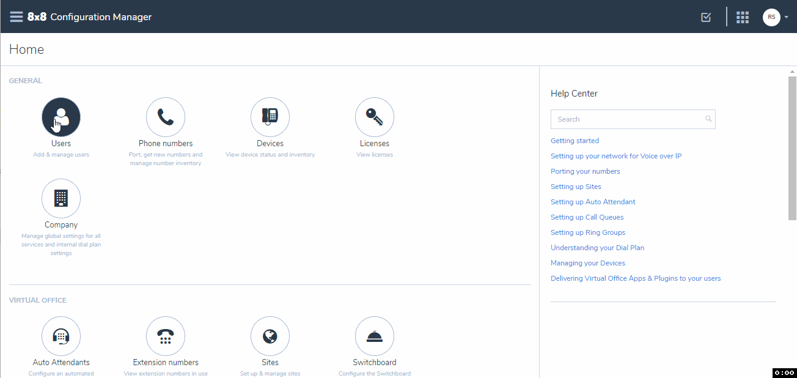797x378 pixels.
Task: Open the checklist tasks icon in header
Action: 706,17
